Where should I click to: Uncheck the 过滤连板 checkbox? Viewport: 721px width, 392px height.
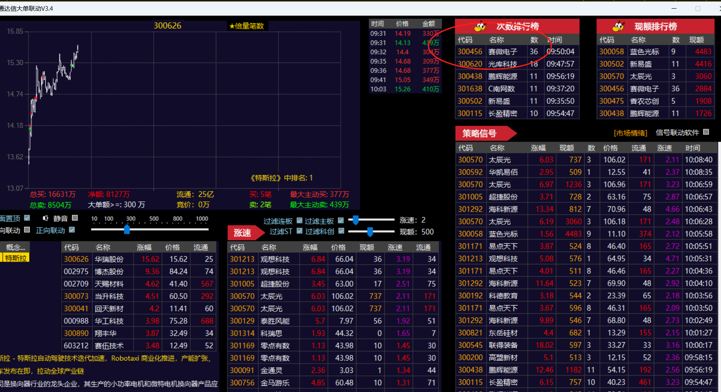[300, 221]
